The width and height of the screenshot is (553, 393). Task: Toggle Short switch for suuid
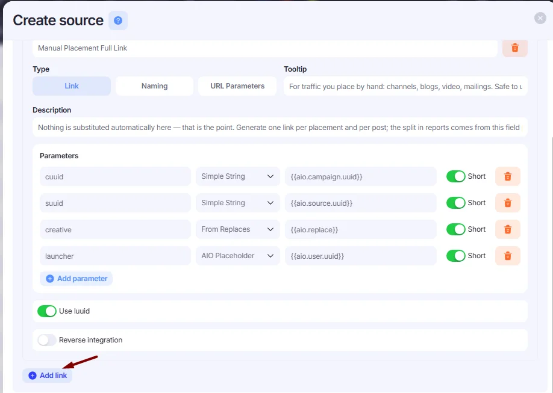tap(455, 203)
